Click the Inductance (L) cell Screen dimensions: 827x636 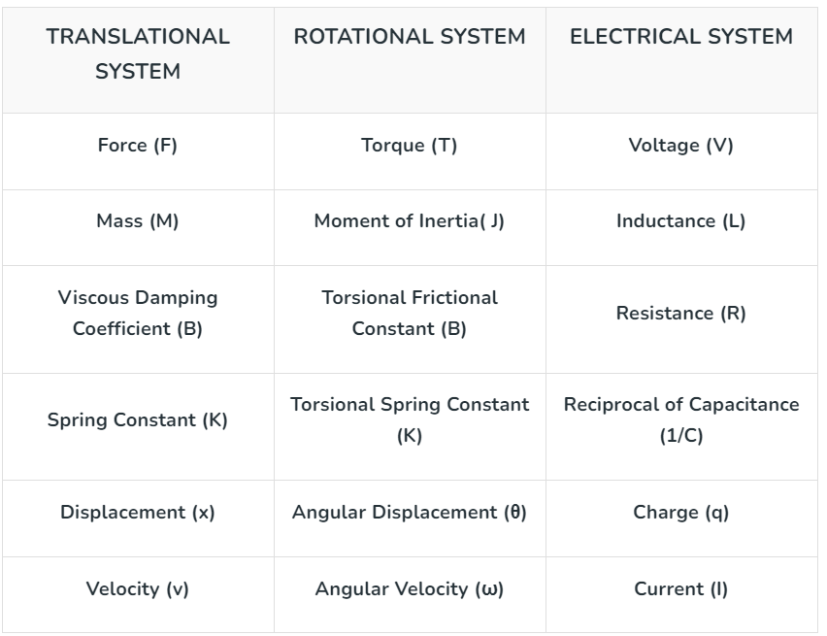(681, 221)
